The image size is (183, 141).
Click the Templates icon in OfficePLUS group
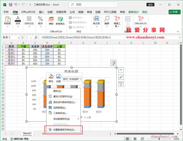coord(51,20)
